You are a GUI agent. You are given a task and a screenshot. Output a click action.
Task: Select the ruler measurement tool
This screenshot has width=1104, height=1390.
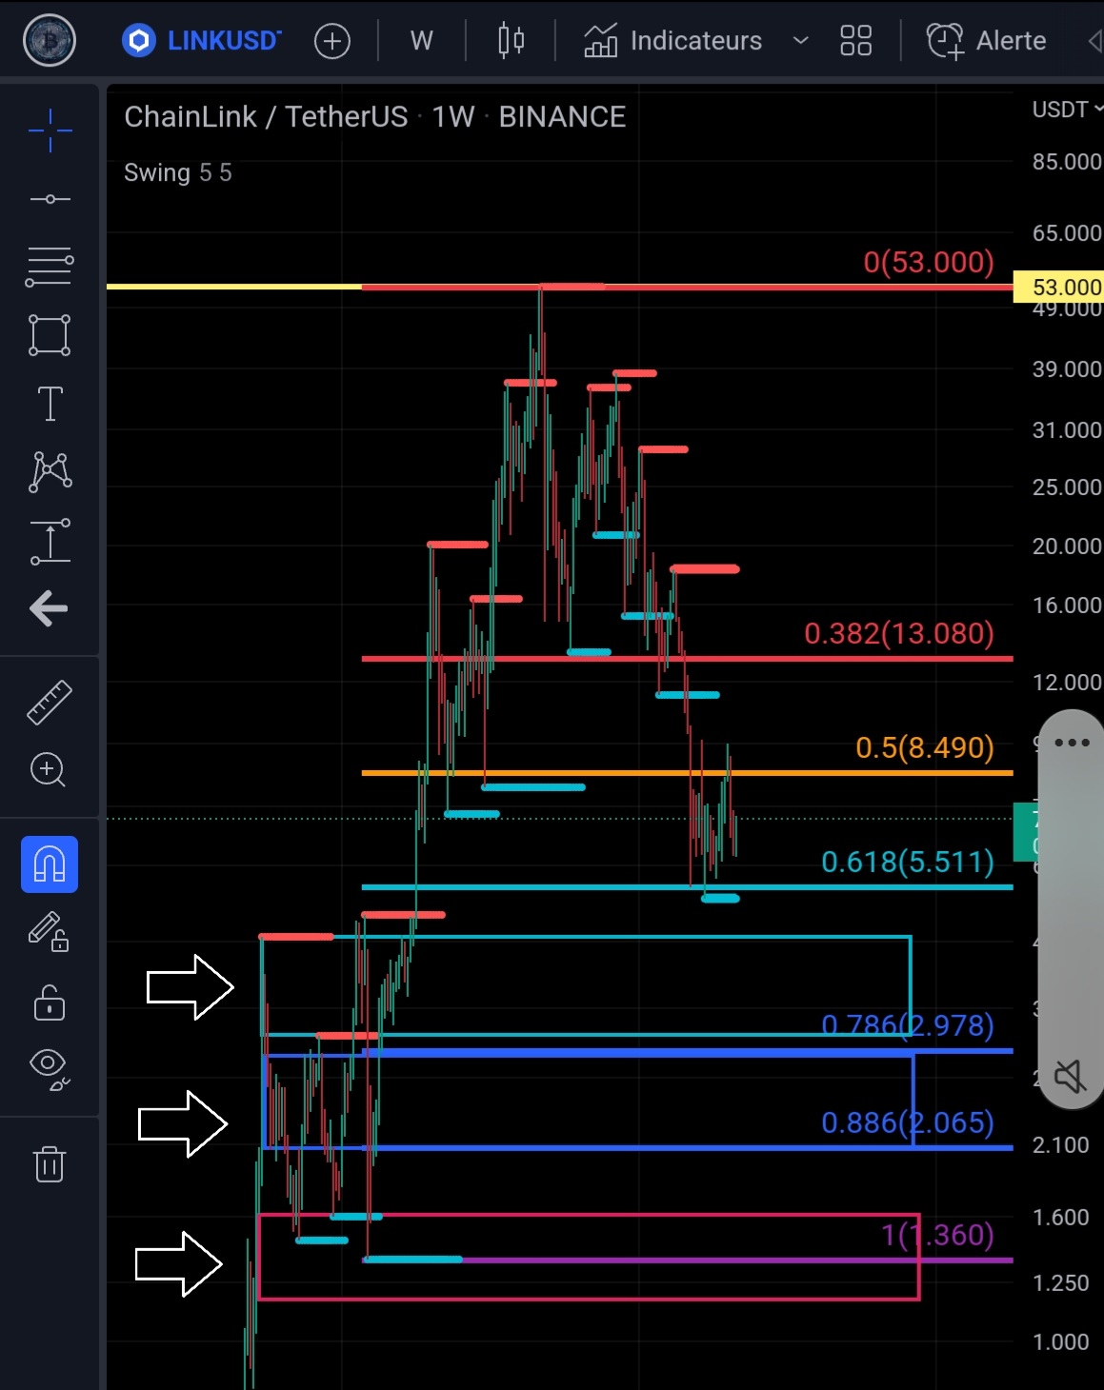50,702
